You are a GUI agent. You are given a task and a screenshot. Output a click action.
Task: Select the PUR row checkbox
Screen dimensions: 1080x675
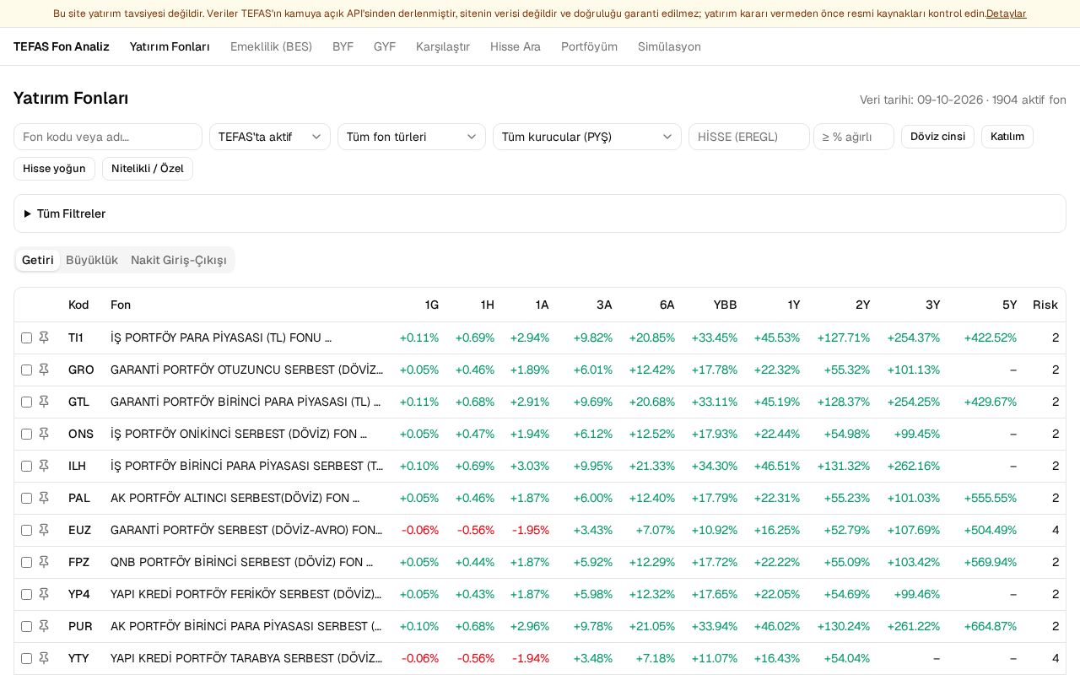click(26, 626)
